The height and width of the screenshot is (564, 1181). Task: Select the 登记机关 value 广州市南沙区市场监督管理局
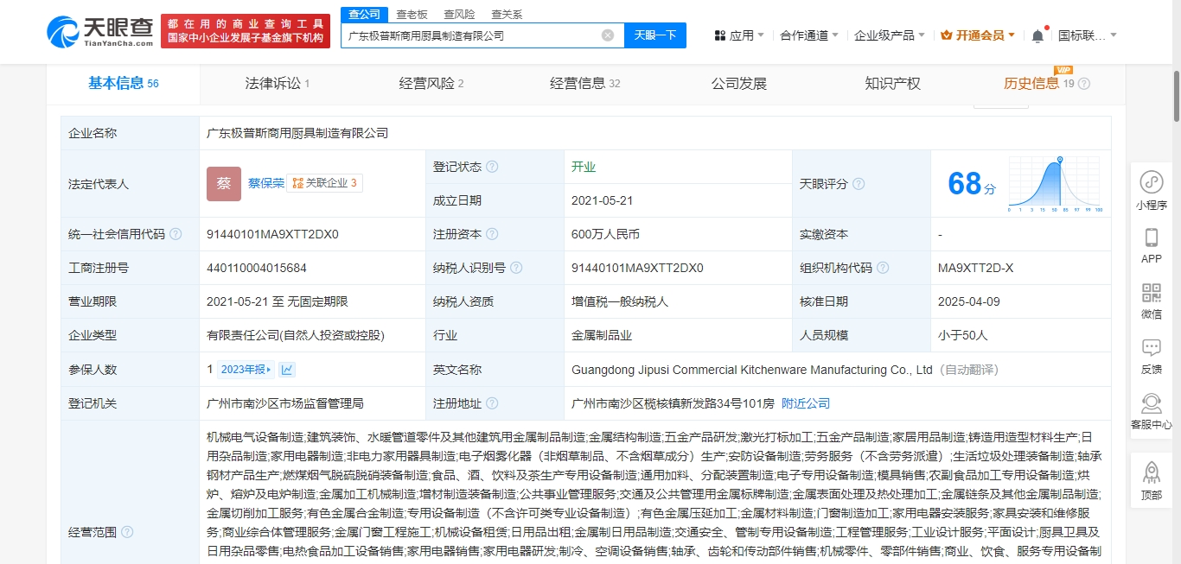coord(285,403)
